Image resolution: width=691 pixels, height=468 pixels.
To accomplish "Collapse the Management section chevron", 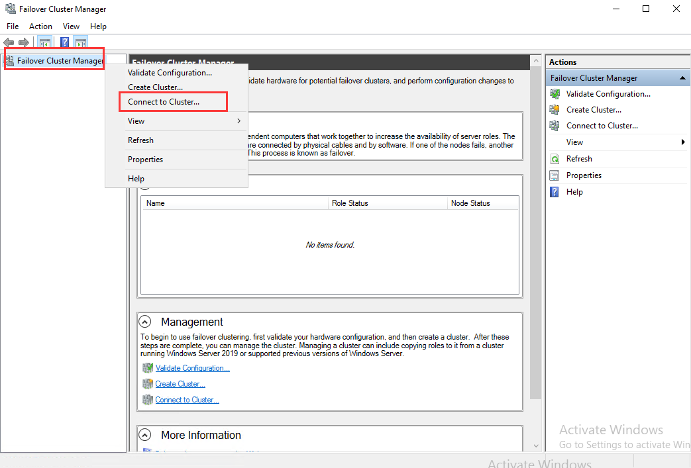I will click(145, 322).
